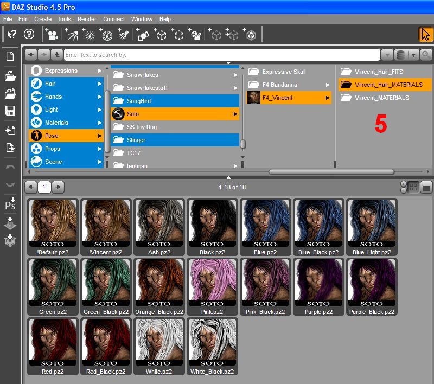Switch to list view mode
434x384 pixels.
(x=426, y=187)
